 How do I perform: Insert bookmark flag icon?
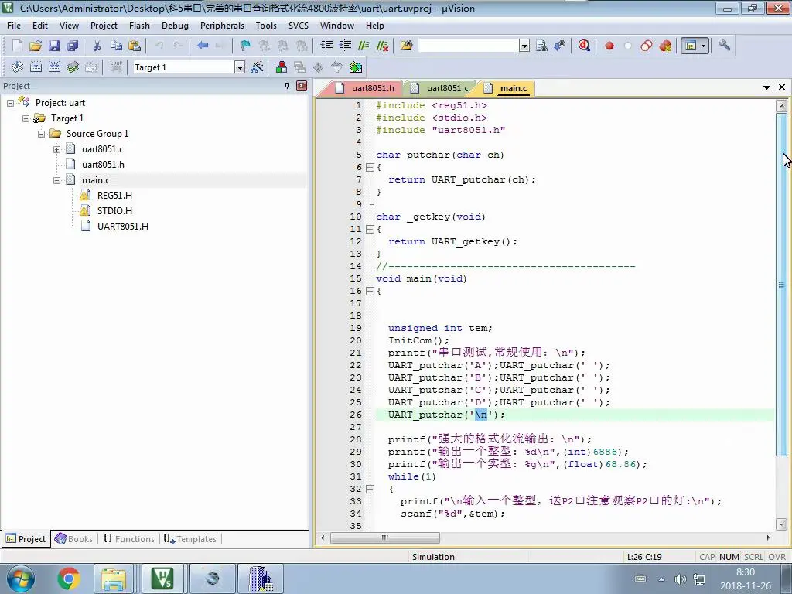[245, 46]
